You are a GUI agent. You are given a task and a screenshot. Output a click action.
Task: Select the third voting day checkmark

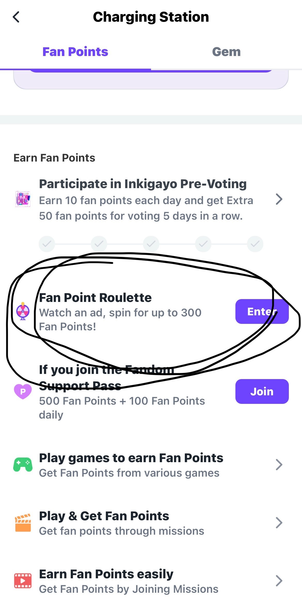151,244
